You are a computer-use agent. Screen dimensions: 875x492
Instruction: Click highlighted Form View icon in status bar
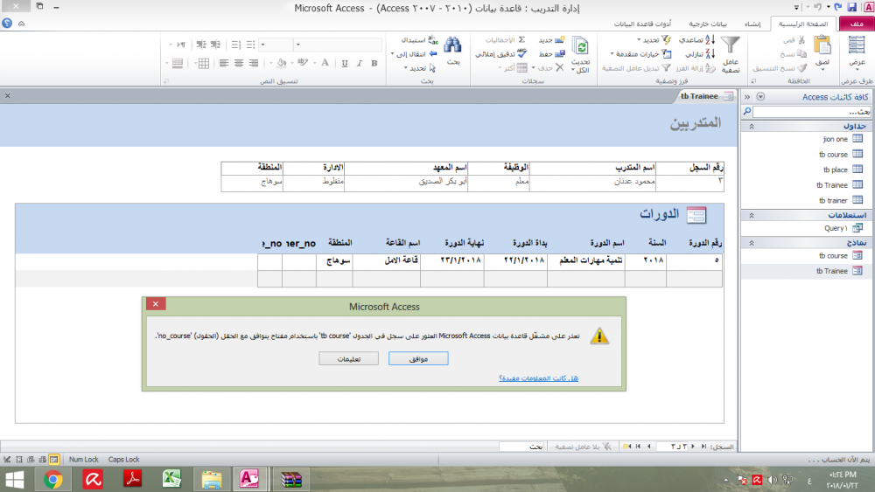coord(54,460)
